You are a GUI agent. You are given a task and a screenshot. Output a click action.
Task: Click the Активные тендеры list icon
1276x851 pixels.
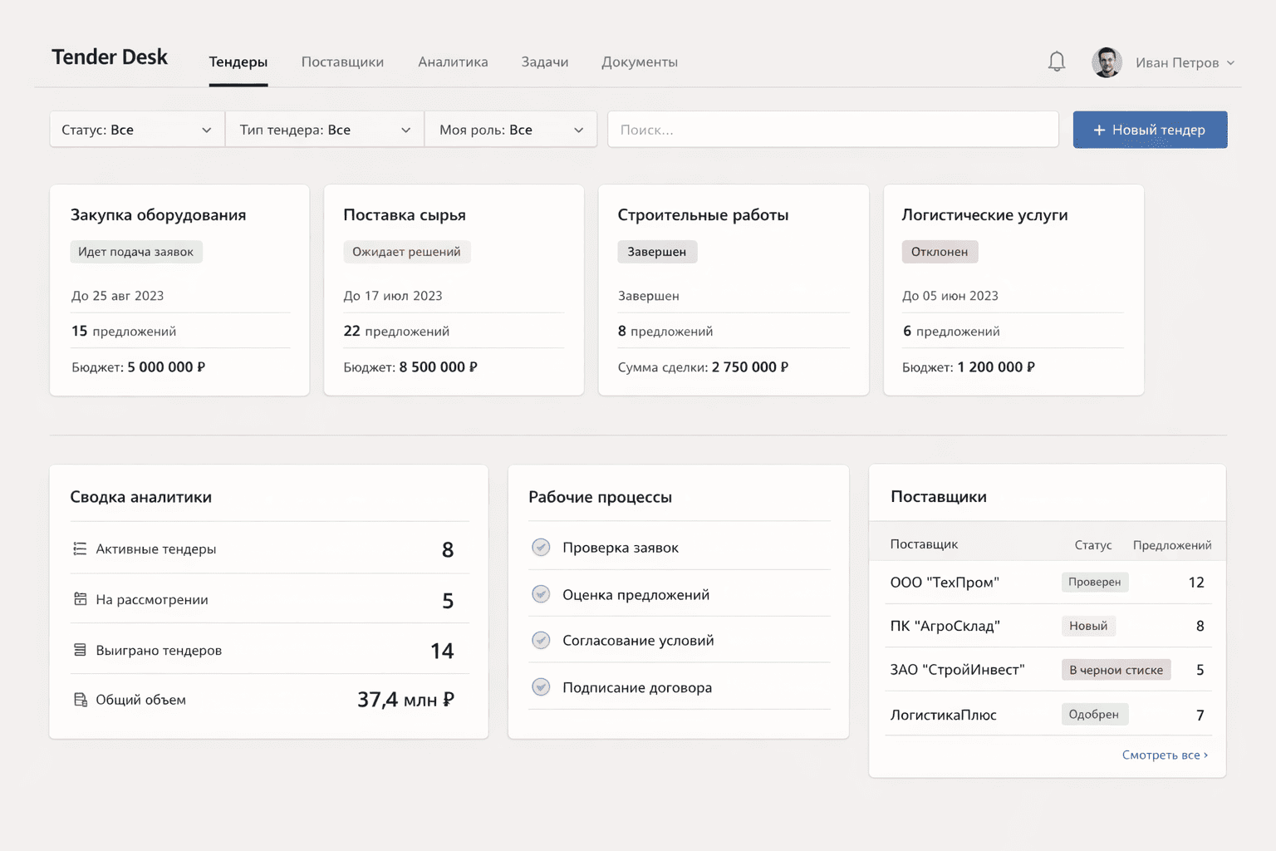tap(80, 548)
